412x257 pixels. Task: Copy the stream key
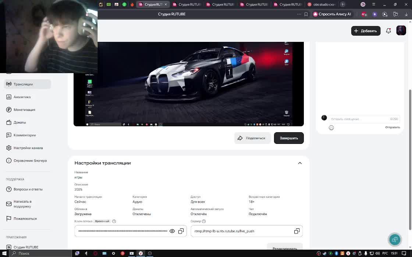click(x=181, y=231)
